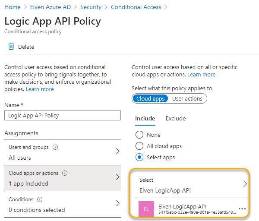The image size is (259, 221).
Task: Focus the policy Name input field
Action: point(63,115)
